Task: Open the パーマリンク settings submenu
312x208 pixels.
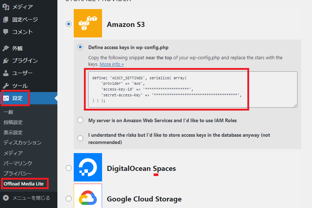Action: click(18, 163)
